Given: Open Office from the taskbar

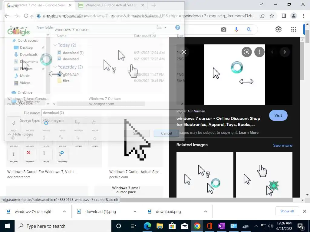Looking at the screenshot, I should tap(209, 226).
